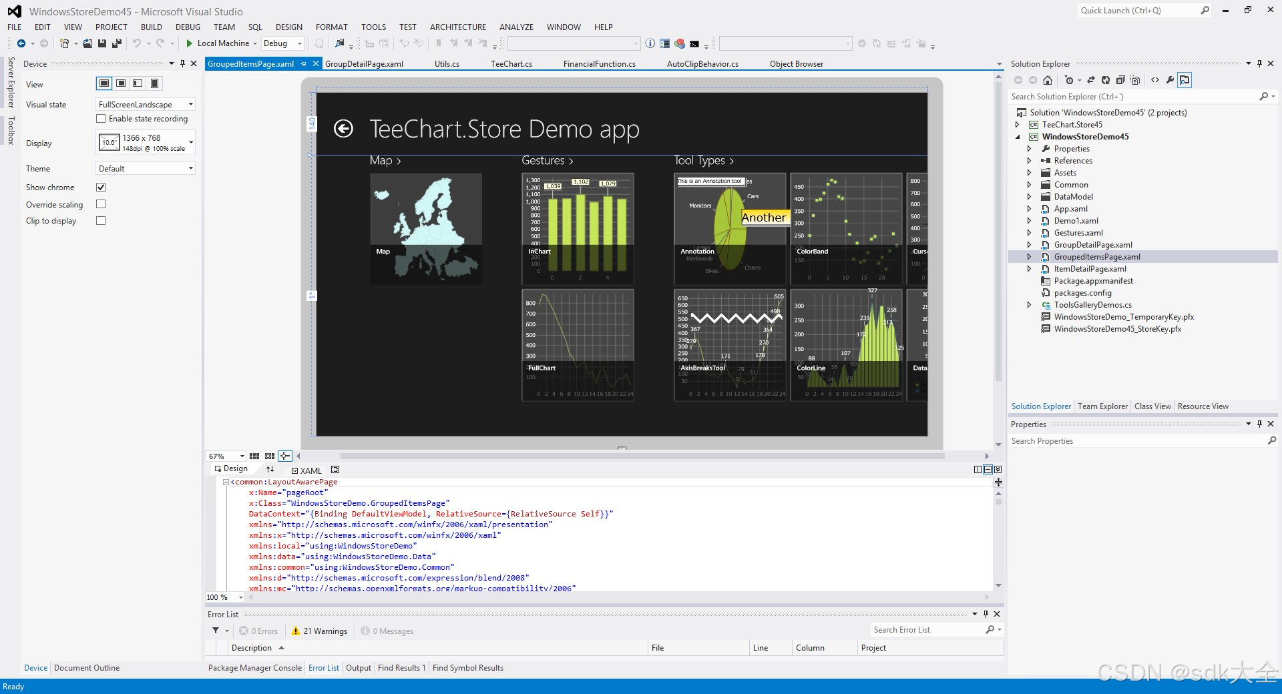Click the Navigate Backward toolbar arrow
The image size is (1282, 694).
21,43
